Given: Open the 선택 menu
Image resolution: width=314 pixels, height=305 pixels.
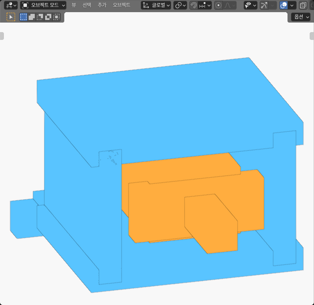Looking at the screenshot, I should click(87, 5).
